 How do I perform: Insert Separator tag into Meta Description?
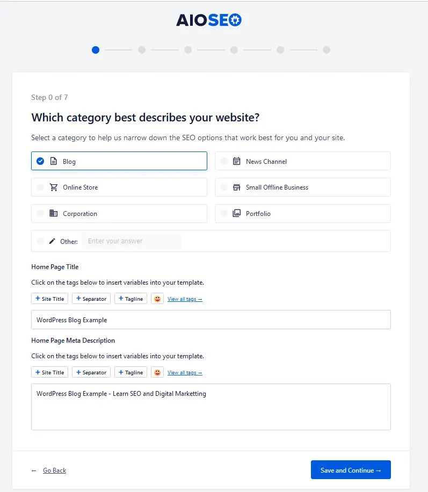[x=91, y=372]
